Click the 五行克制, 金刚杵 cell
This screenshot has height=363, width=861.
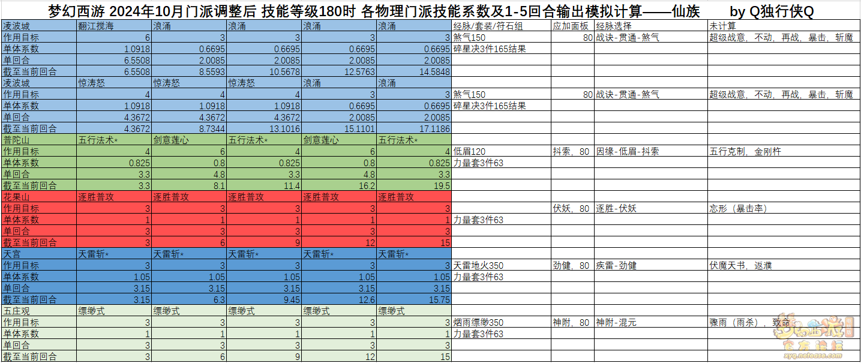(784, 151)
